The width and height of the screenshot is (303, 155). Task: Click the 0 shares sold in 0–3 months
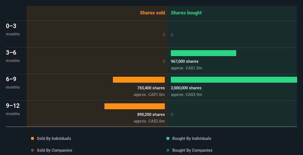pyautogui.click(x=164, y=35)
